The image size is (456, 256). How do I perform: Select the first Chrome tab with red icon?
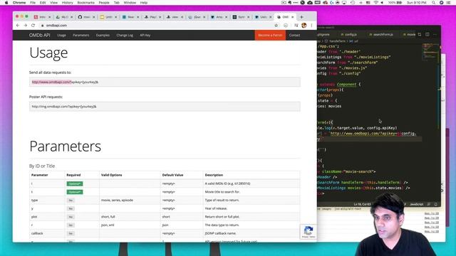pos(42,17)
